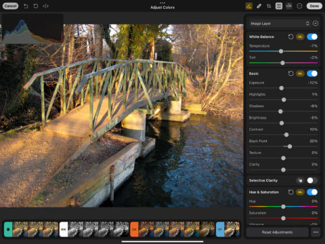Viewport: 325px width, 244px height.
Task: Click the Shadows value -9%
Action: (x=313, y=106)
